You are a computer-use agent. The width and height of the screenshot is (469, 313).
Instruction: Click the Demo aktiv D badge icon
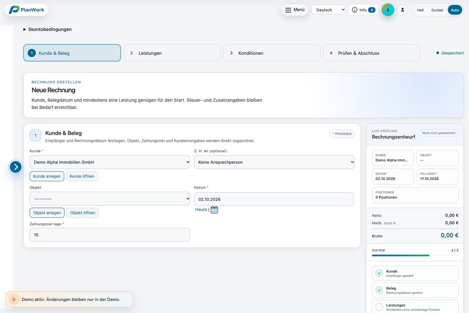(x=14, y=299)
